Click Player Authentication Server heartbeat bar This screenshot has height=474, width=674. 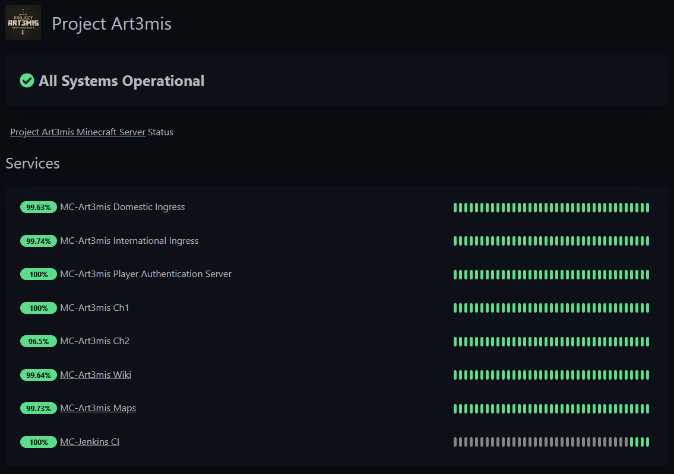551,274
